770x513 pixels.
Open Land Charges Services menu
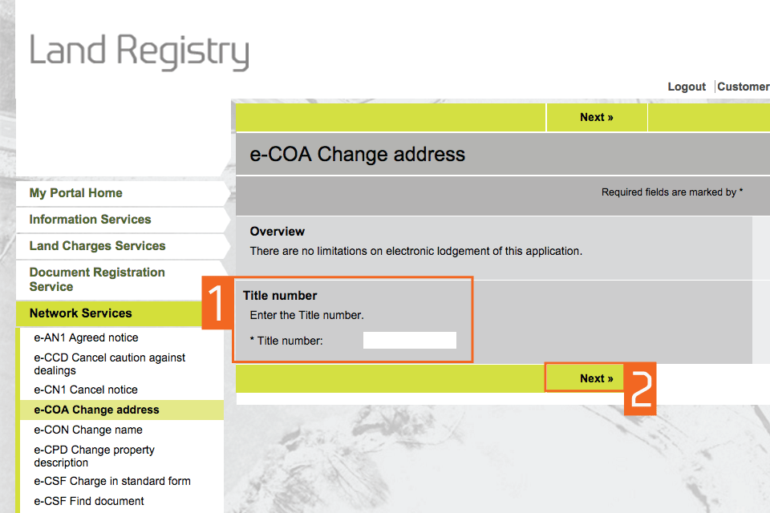pos(97,246)
